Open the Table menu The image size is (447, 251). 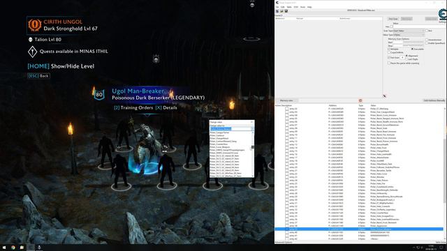289,7
